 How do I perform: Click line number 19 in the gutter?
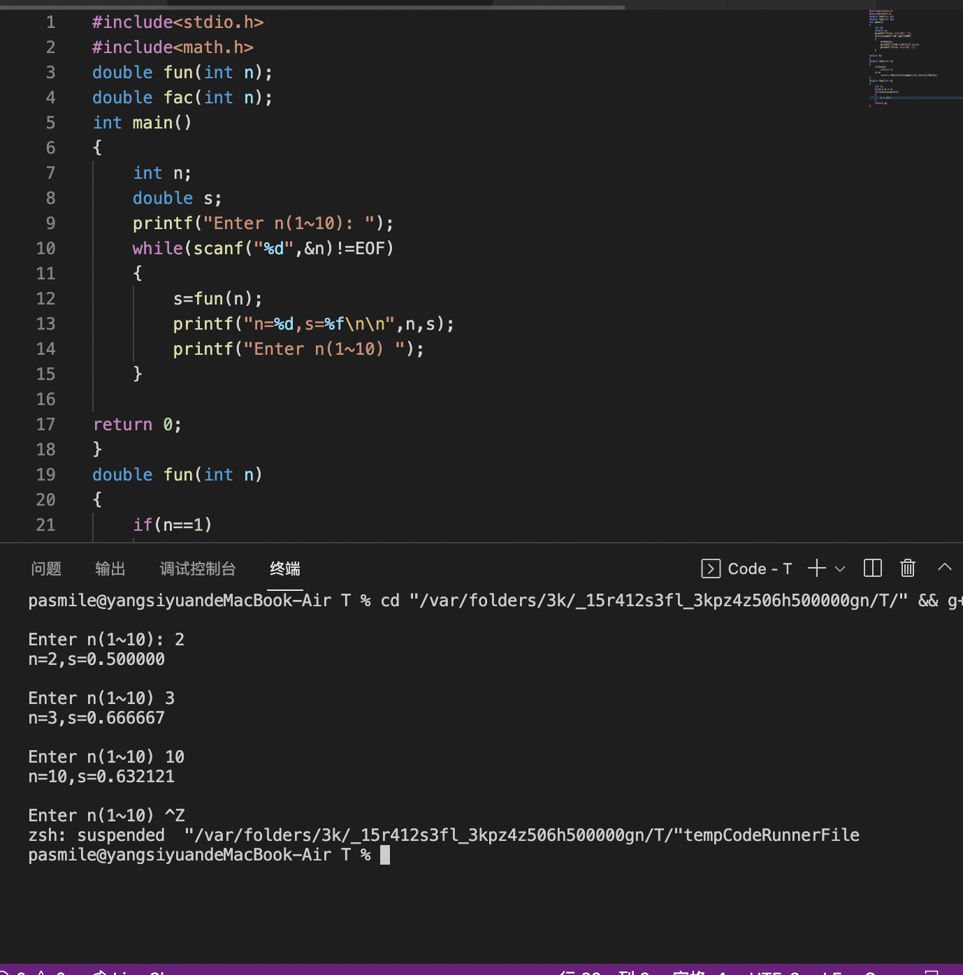click(45, 475)
